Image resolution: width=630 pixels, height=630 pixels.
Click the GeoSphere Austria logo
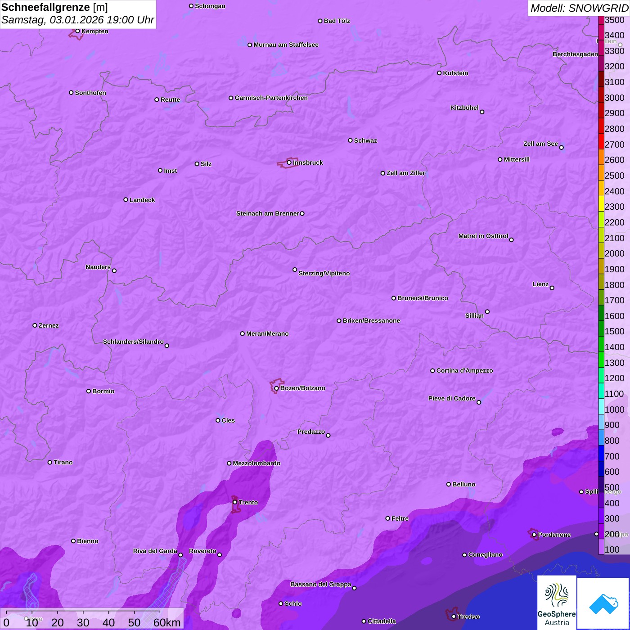(557, 603)
